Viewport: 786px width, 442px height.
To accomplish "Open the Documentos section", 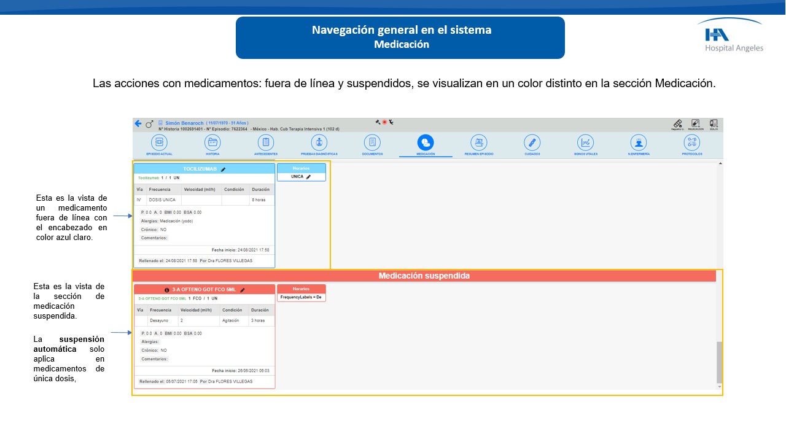I will [x=372, y=142].
